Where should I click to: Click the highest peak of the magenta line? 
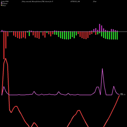click(102, 69)
